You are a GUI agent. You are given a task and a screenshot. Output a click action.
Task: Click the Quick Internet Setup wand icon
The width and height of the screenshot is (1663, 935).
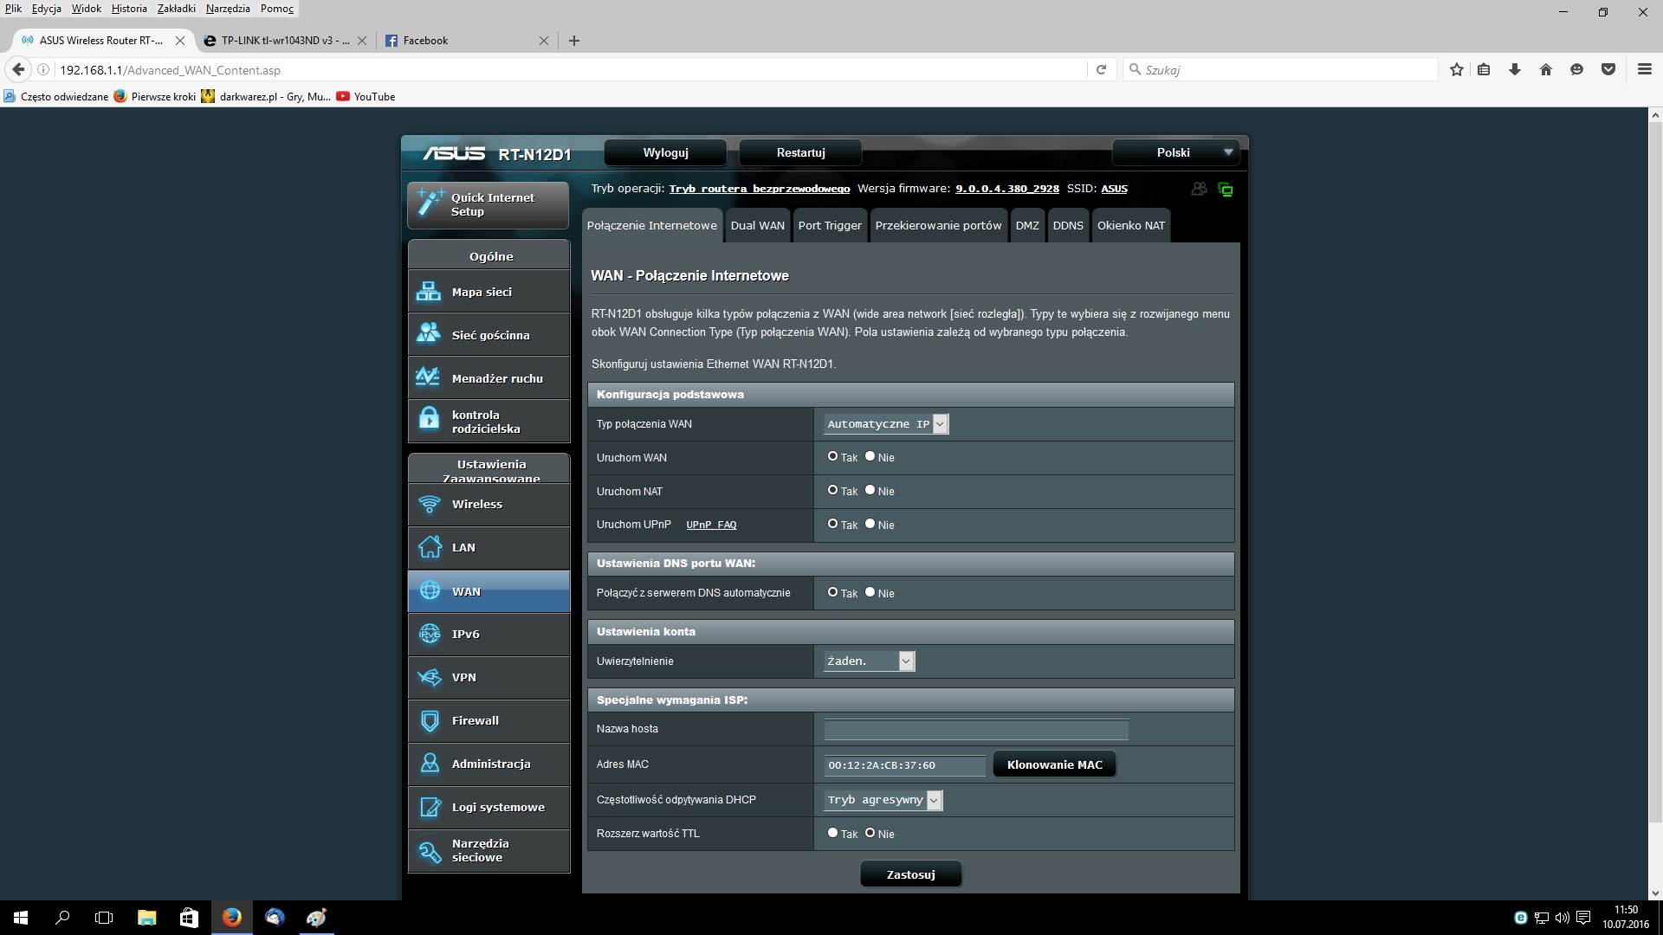(430, 203)
